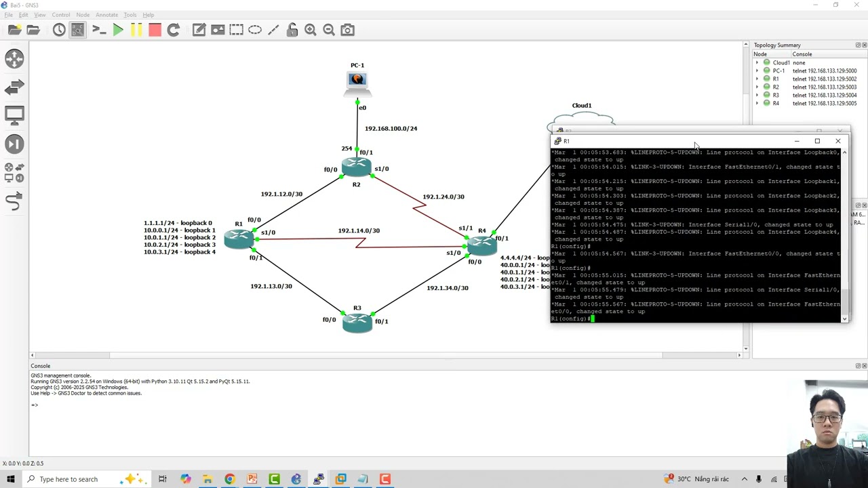Browse security devices in sidebar
Viewport: 868px width, 488px height.
pos(14,144)
